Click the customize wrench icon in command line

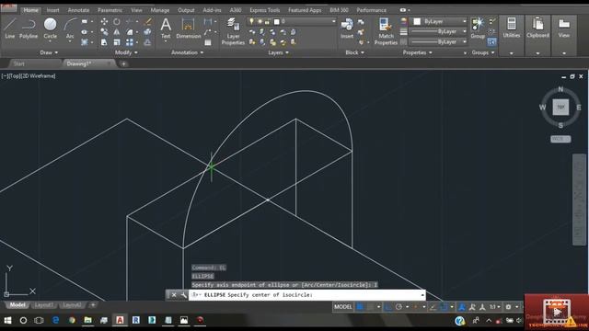184,295
